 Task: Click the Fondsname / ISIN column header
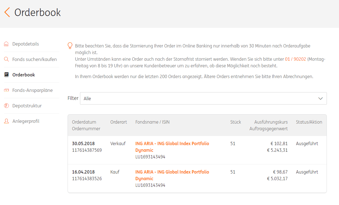153,122
